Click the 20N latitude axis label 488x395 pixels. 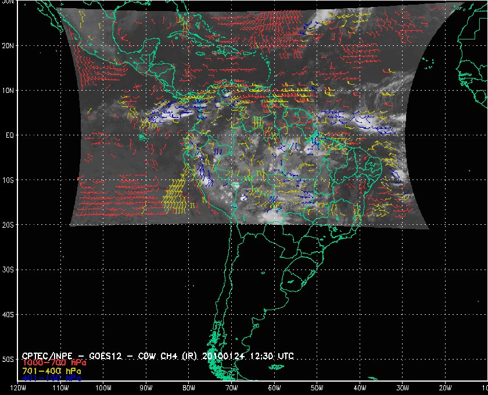(x=8, y=45)
